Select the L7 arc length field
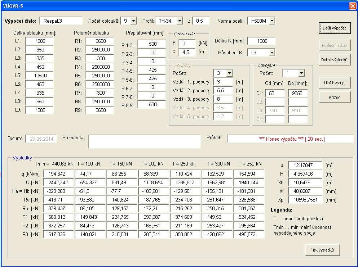 coord(39,93)
